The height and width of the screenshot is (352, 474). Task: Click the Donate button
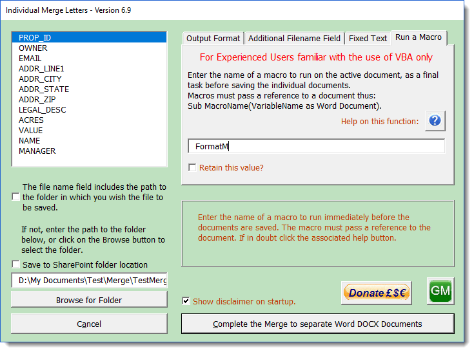[x=377, y=293]
